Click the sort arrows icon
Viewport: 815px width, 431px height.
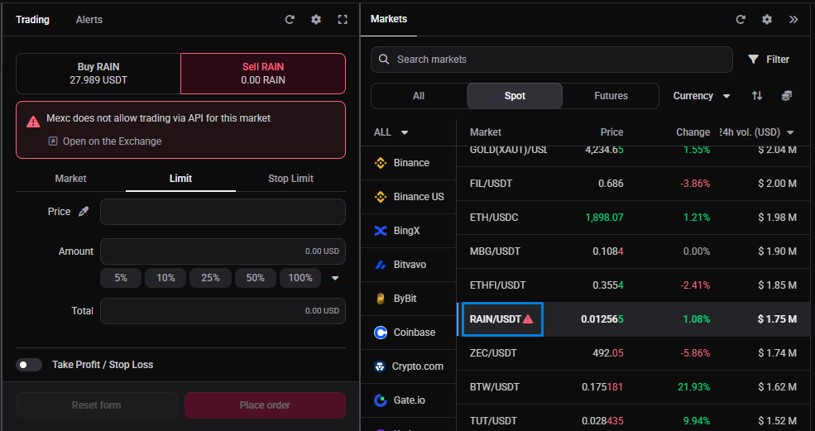(x=757, y=96)
